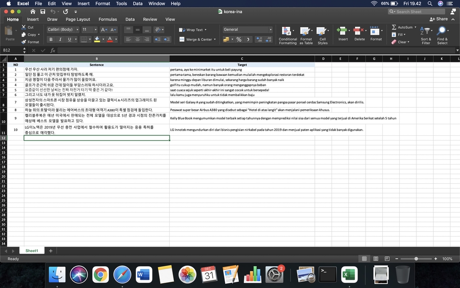Image resolution: width=460 pixels, height=288 pixels.
Task: Align text left
Action: tap(128, 39)
